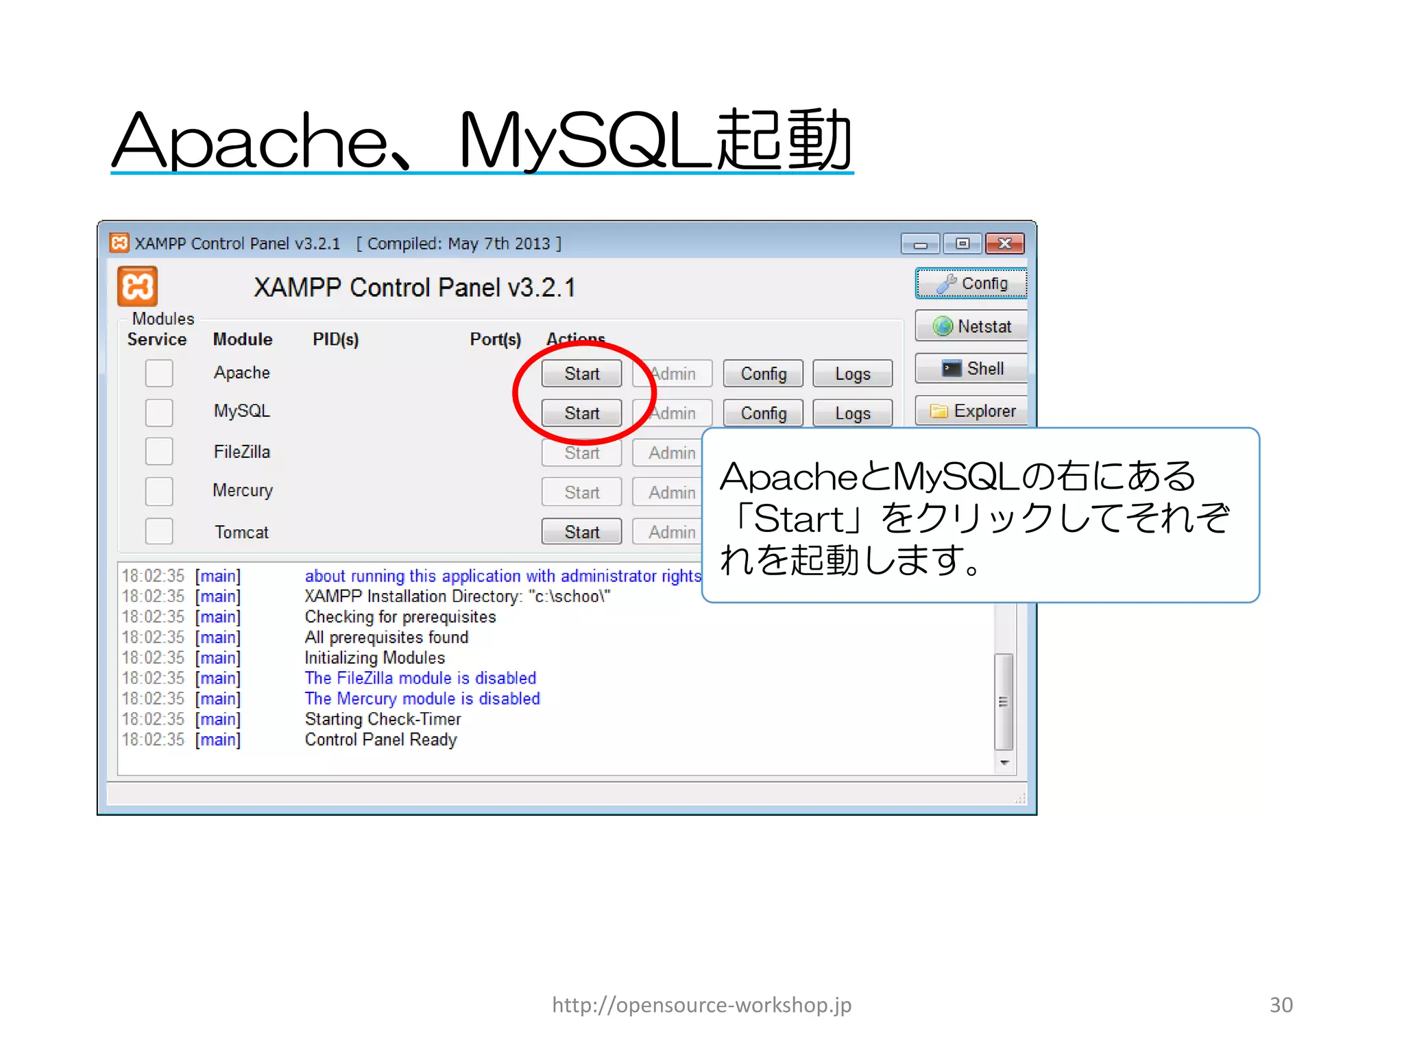Screen dimensions: 1404x1053
Task: Click 'XAMPP Installation Directory' log entry
Action: coord(457,596)
